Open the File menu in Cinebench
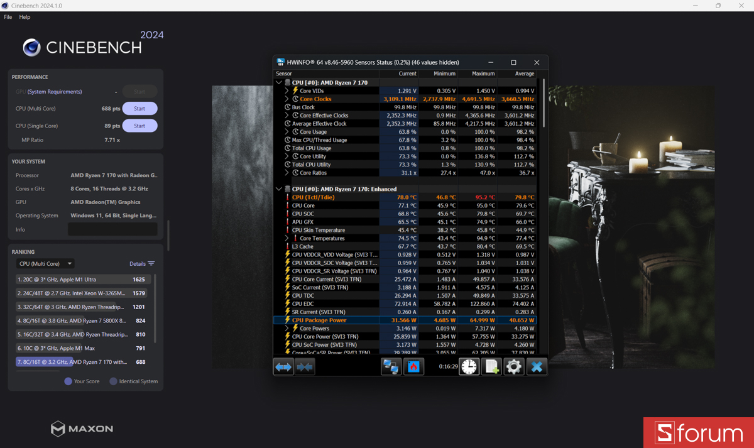The width and height of the screenshot is (754, 448). (x=8, y=17)
